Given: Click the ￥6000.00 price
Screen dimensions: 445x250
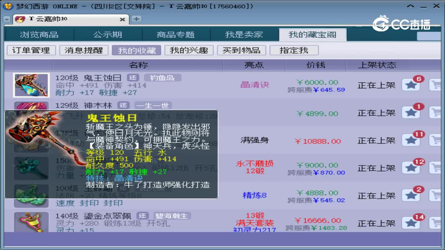Looking at the screenshot, I should 317,82.
